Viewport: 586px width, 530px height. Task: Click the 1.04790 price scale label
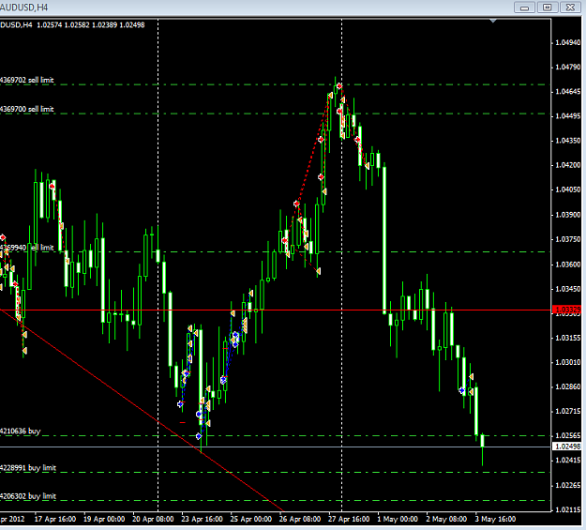568,67
